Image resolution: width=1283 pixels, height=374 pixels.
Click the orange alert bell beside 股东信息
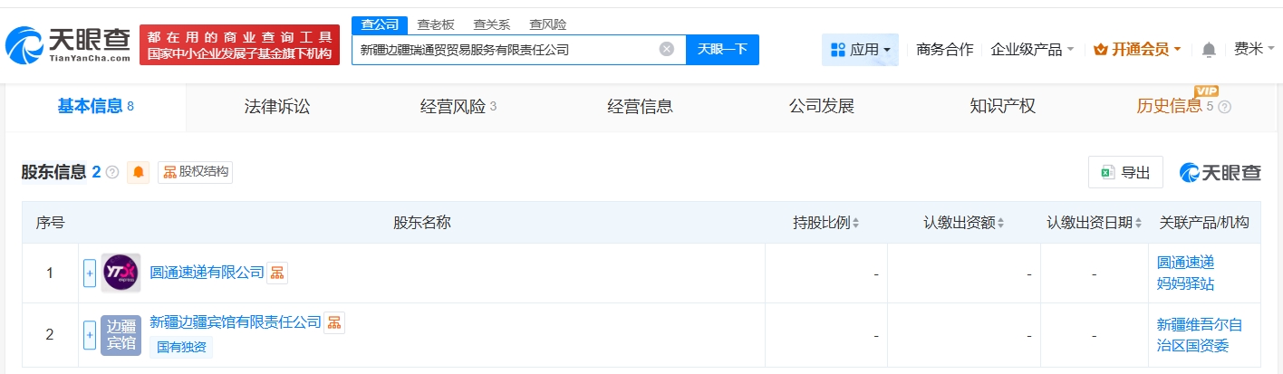point(139,172)
